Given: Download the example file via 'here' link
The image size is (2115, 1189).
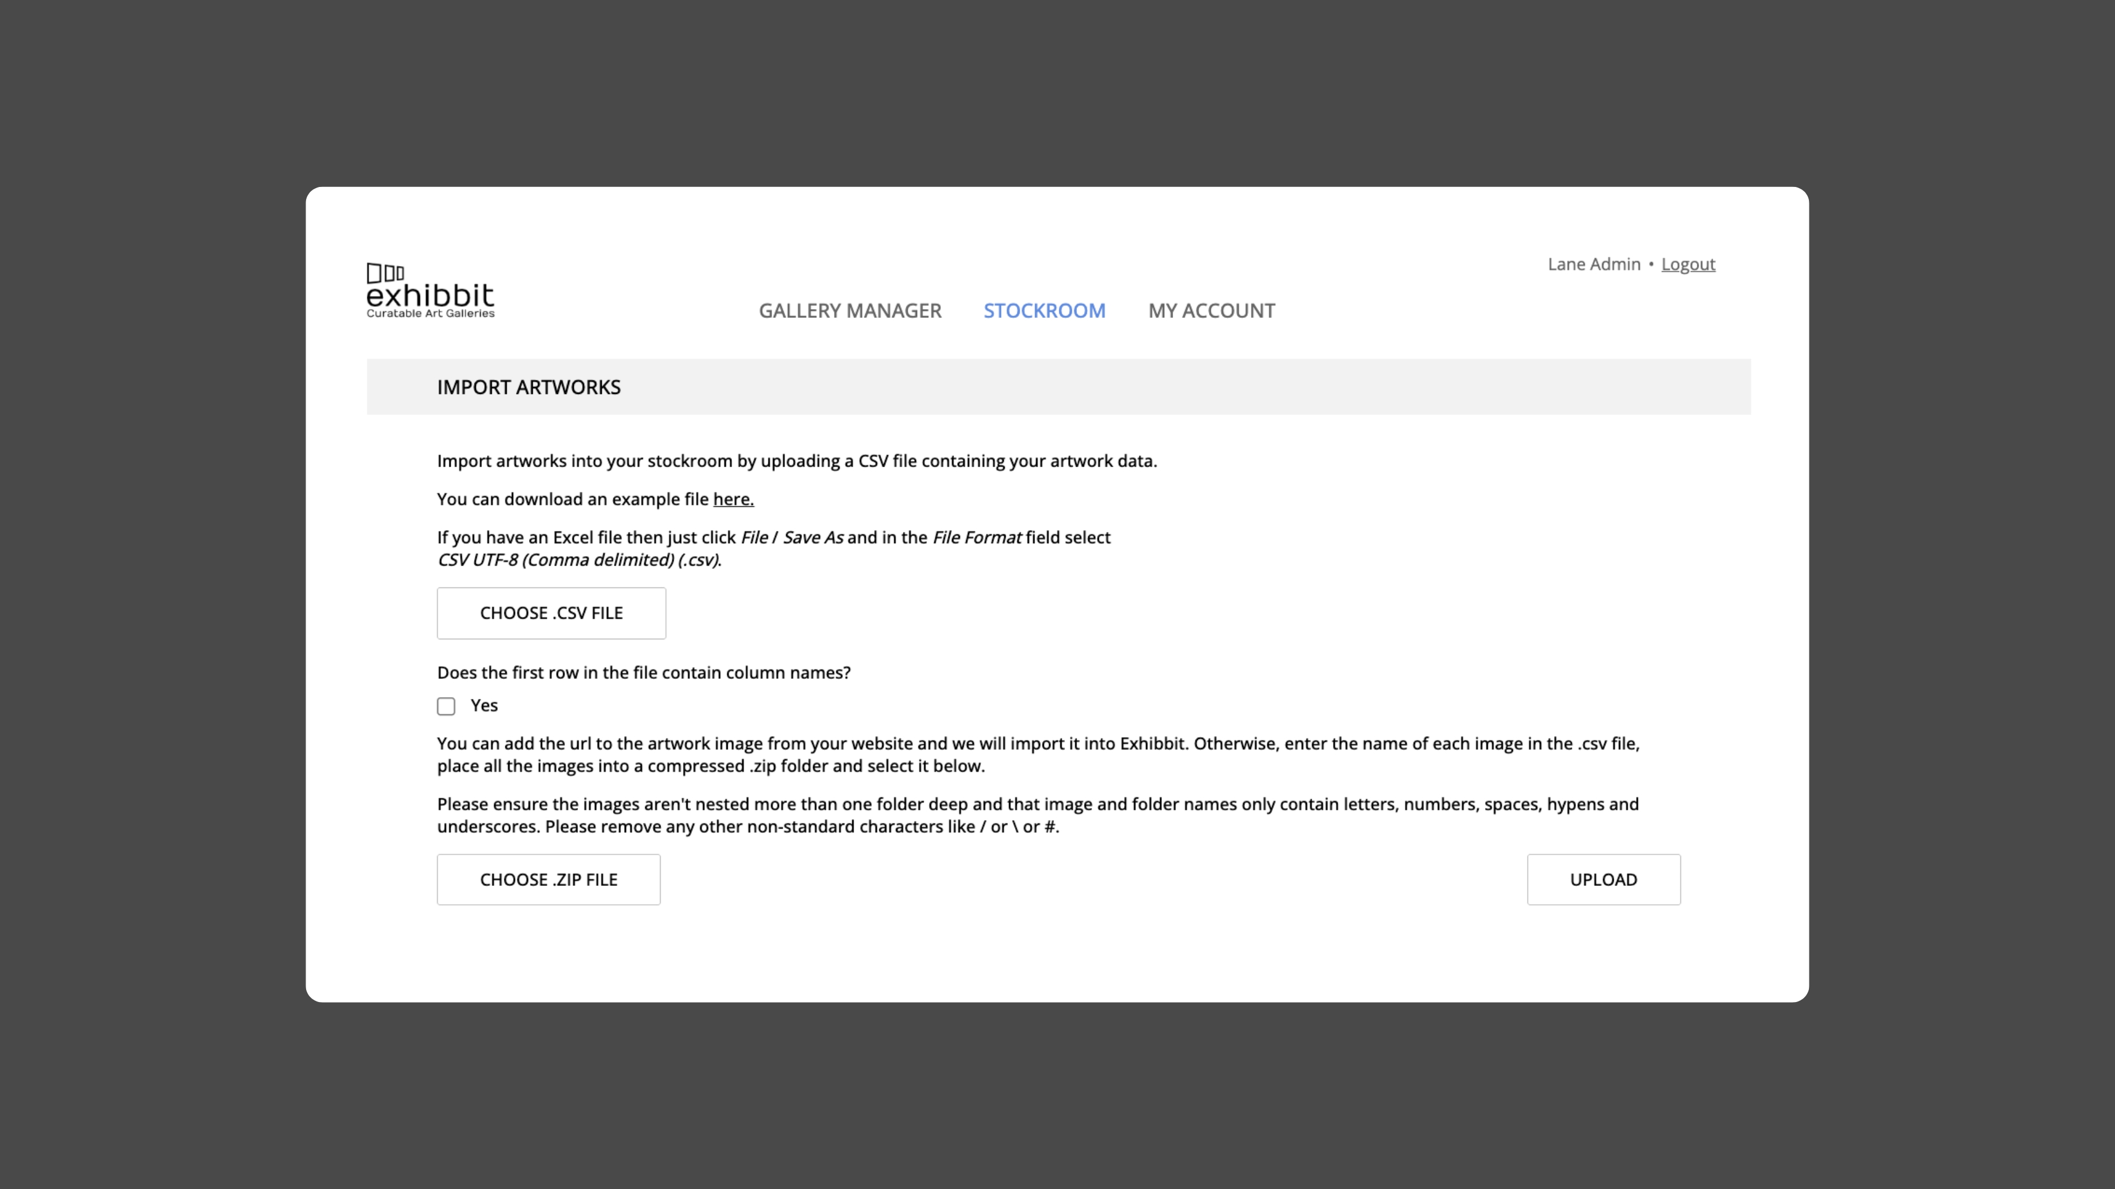Looking at the screenshot, I should click(733, 499).
